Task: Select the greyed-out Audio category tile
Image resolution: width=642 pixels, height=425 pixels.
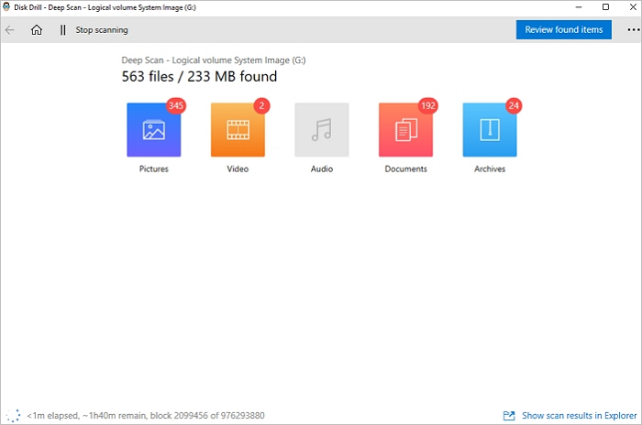Action: tap(321, 130)
